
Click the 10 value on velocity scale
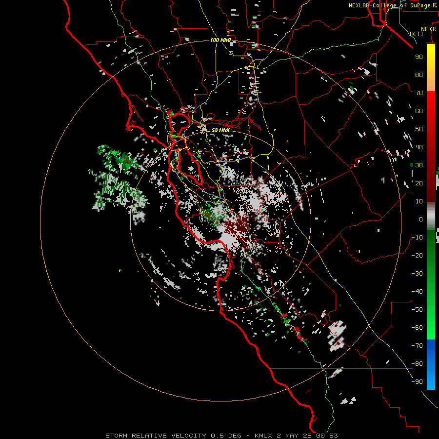pos(419,201)
